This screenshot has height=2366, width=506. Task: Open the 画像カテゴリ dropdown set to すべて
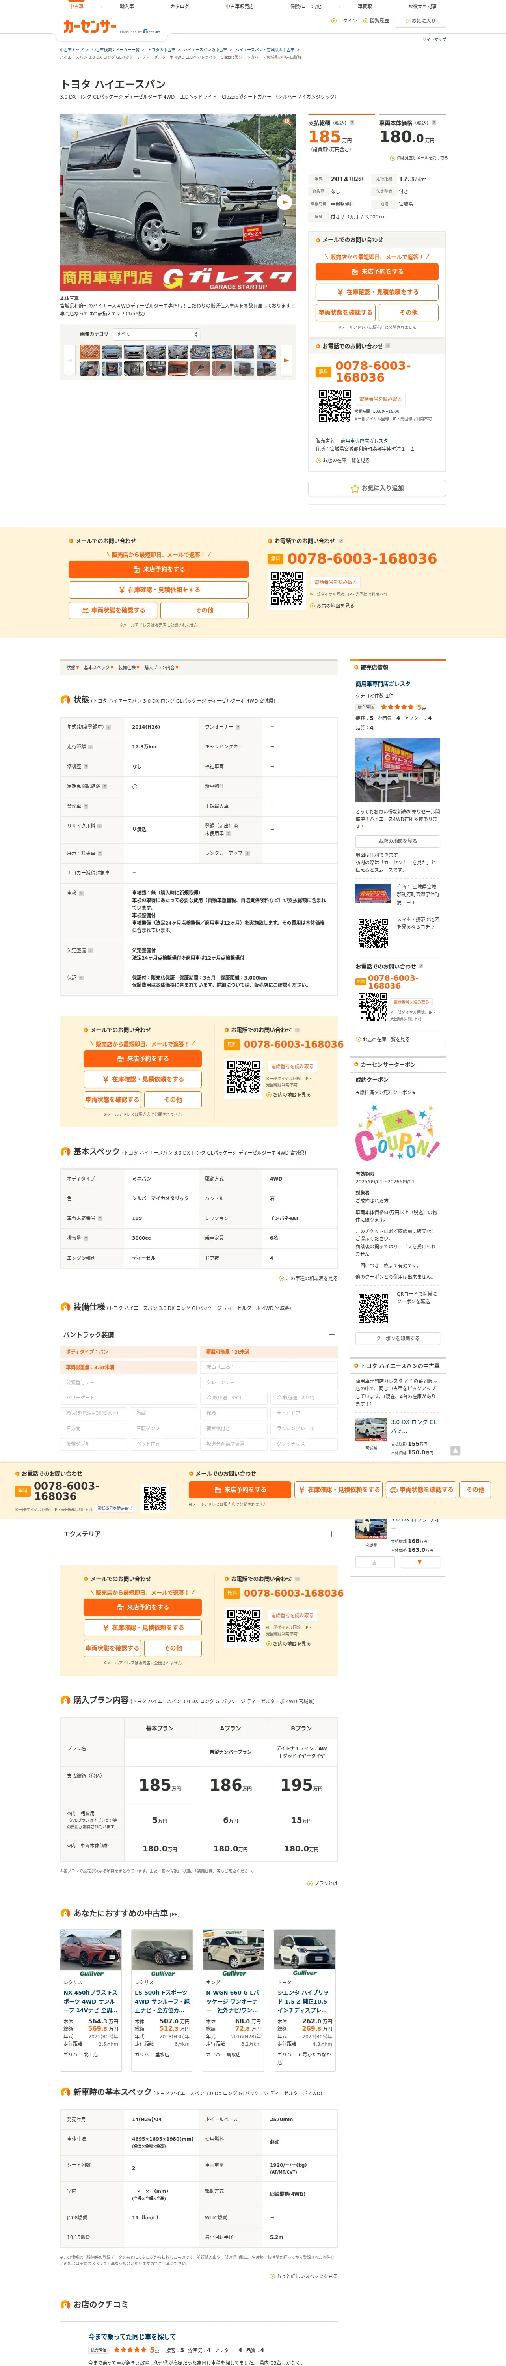[x=157, y=334]
